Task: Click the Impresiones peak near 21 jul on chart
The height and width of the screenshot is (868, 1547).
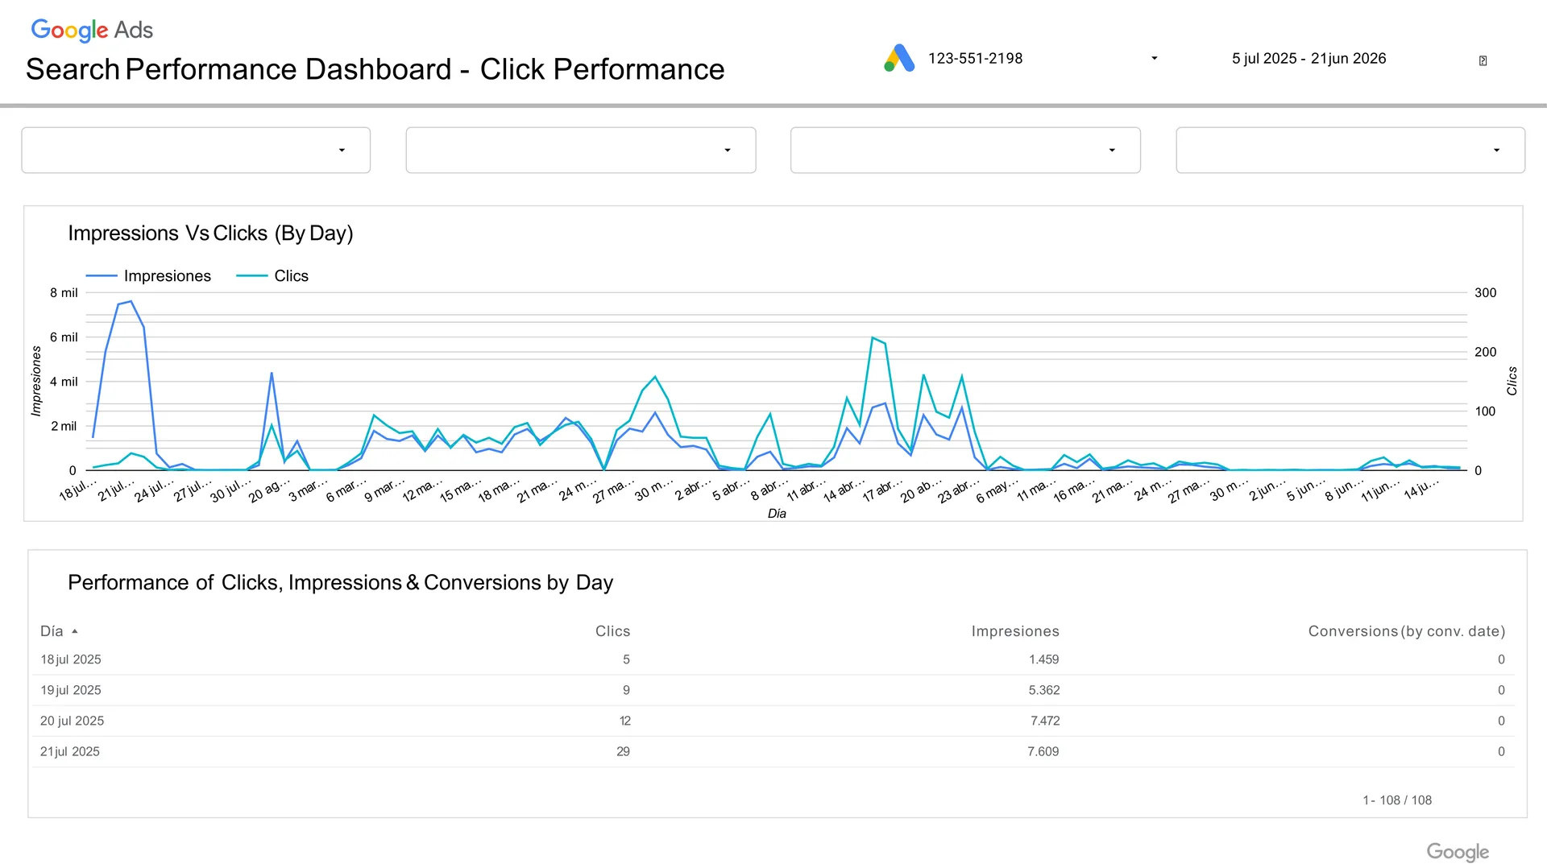Action: tap(131, 301)
